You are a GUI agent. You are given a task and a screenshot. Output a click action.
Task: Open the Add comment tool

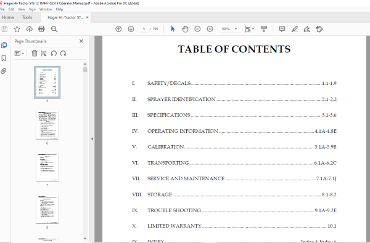282,29
